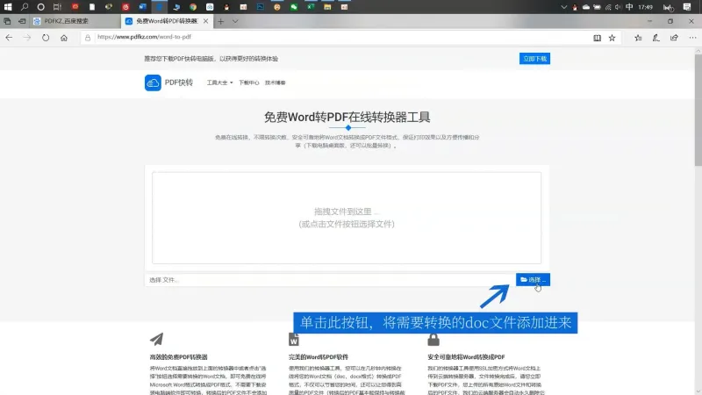Open the browser home page
This screenshot has width=702, height=395.
click(64, 38)
